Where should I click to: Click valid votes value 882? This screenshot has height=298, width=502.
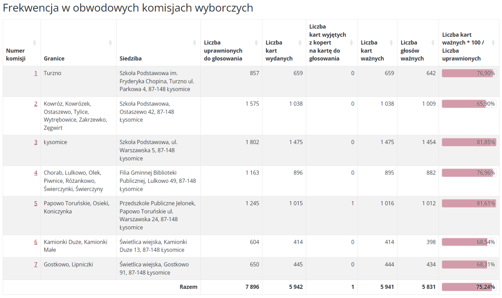(431, 173)
